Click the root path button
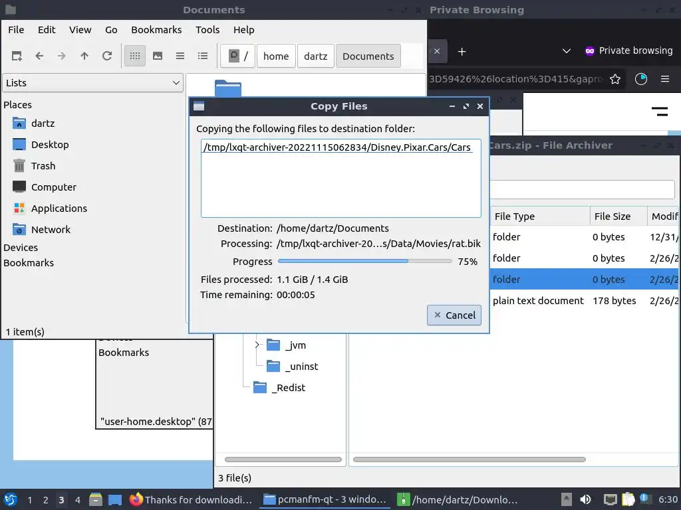Viewport: 681px width, 510px height. [x=237, y=56]
